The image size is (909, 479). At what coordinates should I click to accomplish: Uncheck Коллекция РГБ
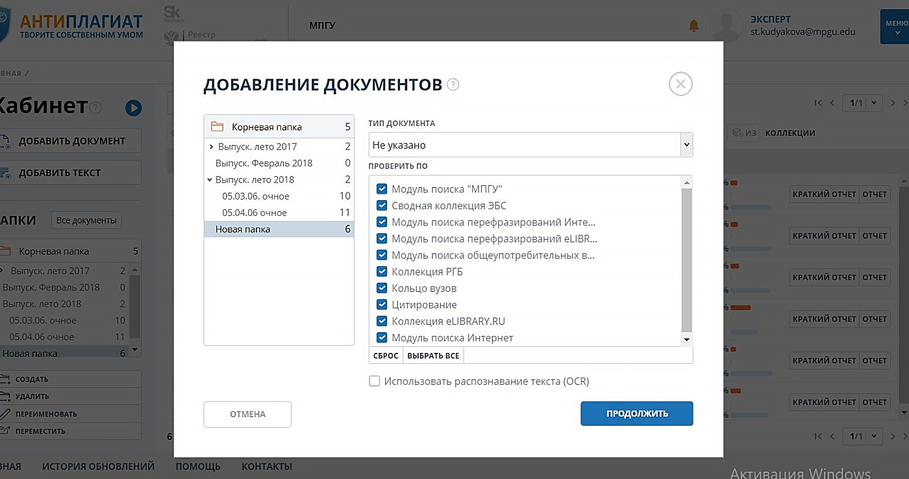pos(382,272)
